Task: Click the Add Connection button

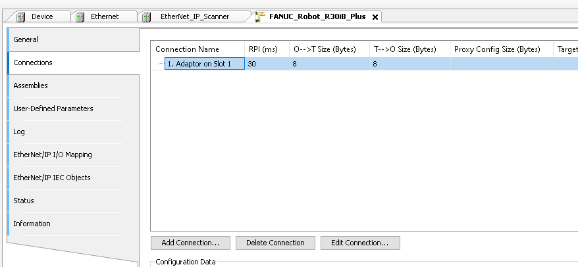Action: (190, 243)
